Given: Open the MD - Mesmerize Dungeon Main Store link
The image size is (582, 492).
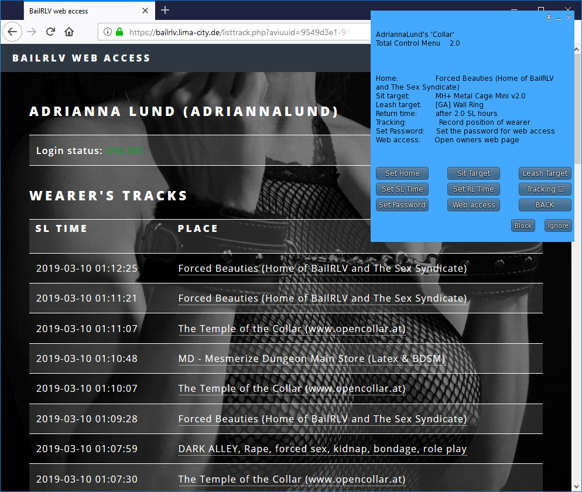Looking at the screenshot, I should click(311, 358).
